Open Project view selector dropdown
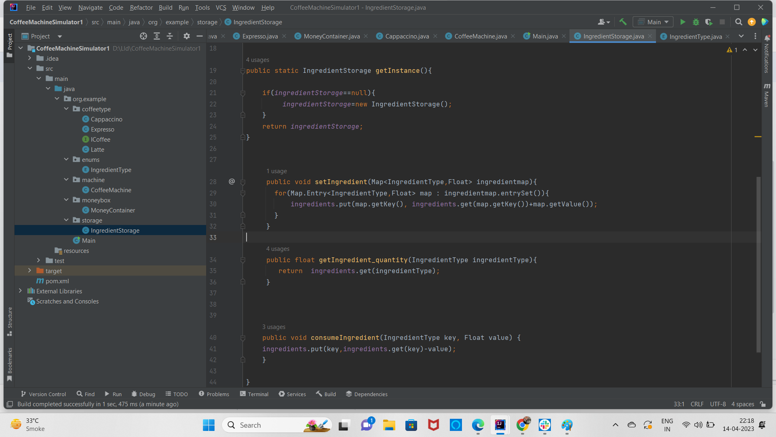Image resolution: width=776 pixels, height=437 pixels. point(60,36)
